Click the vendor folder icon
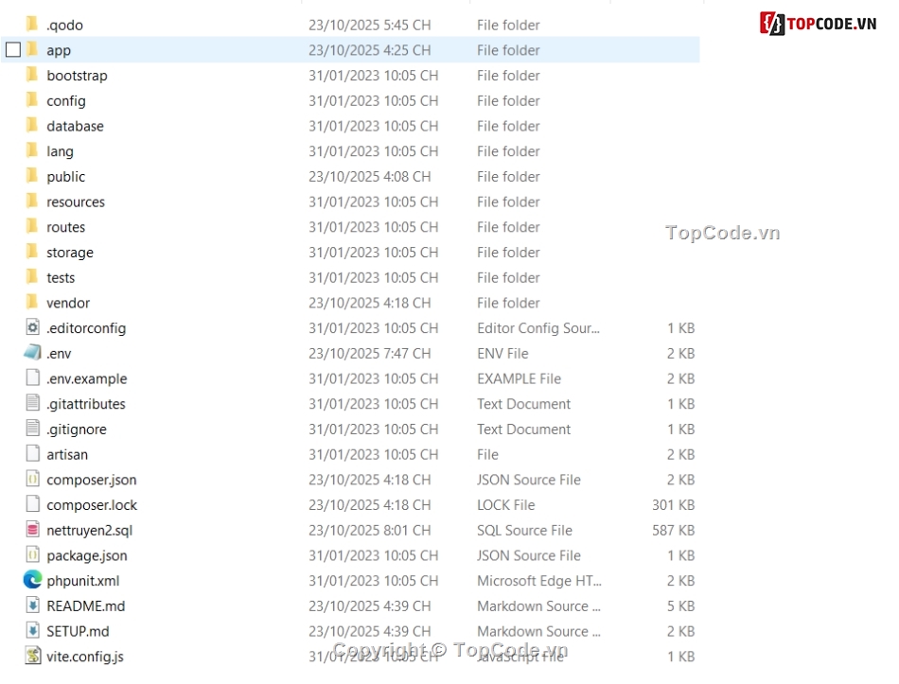The width and height of the screenshot is (899, 684). [x=33, y=303]
